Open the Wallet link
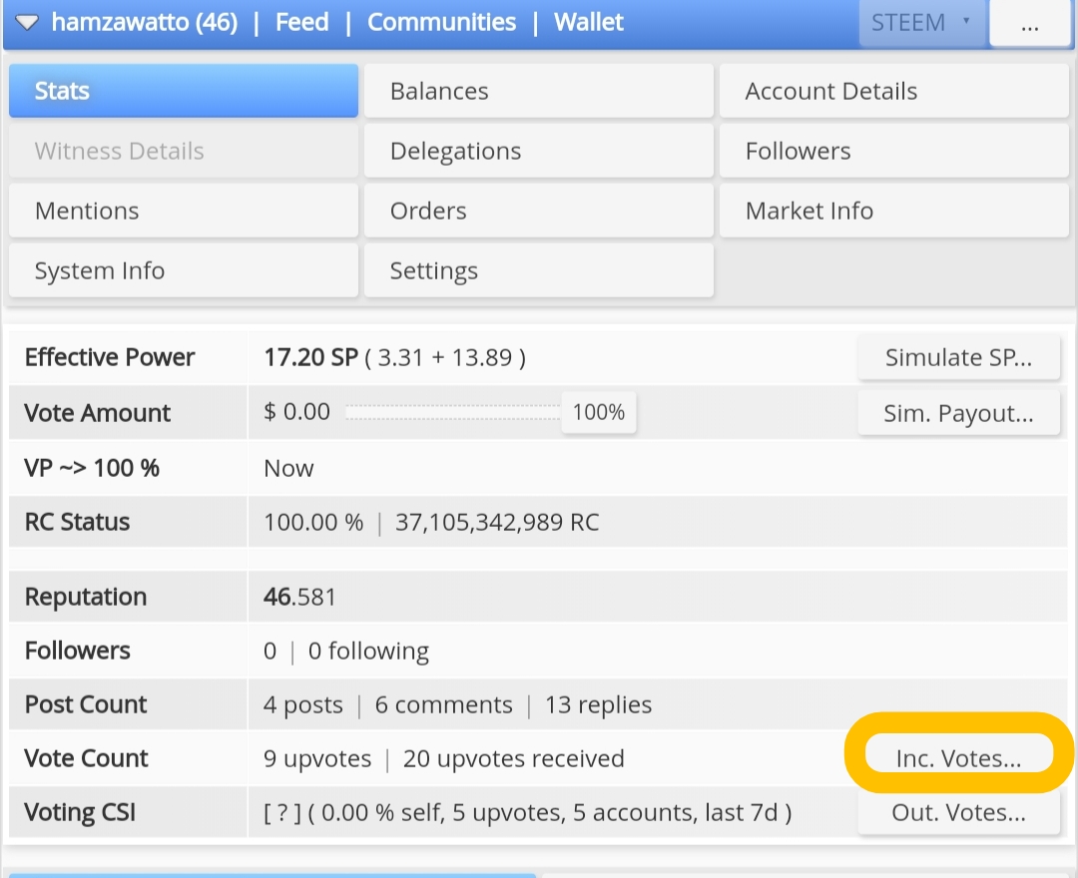This screenshot has height=878, width=1078. coord(589,22)
